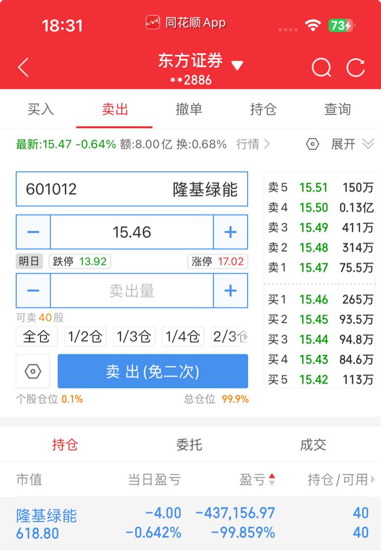Sort by 盈亏 column arrow
Screen dimensions: 381x551
tap(272, 479)
